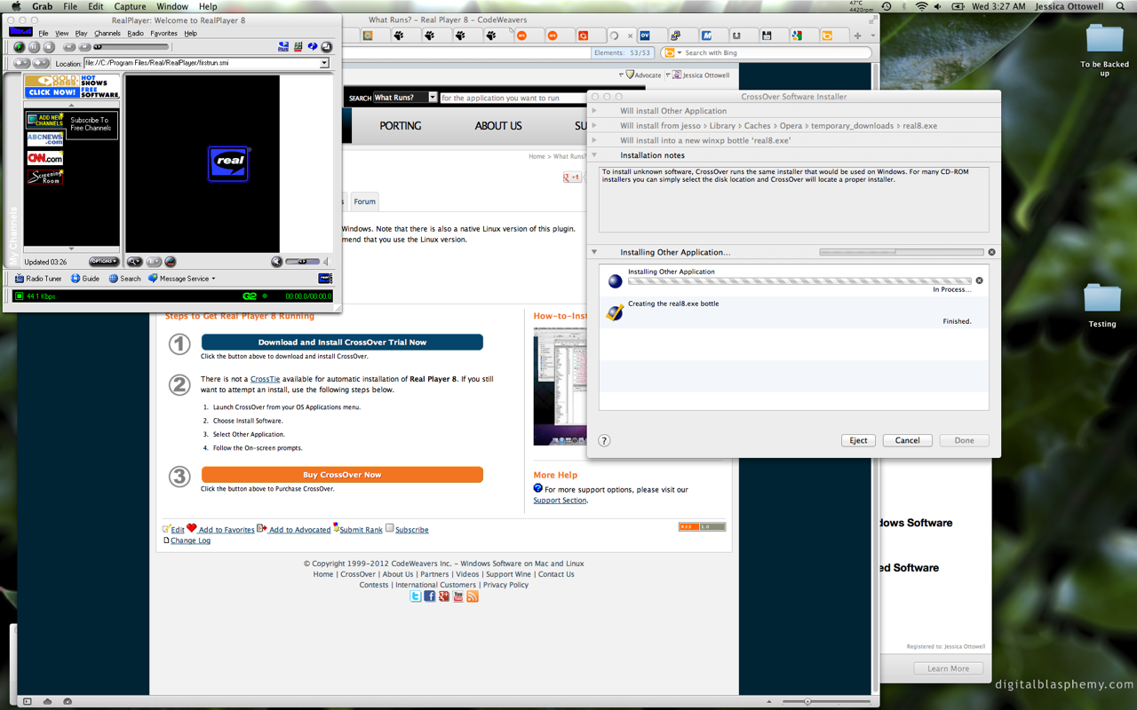Open the Support Section link
1137x710 pixels.
pyautogui.click(x=560, y=501)
